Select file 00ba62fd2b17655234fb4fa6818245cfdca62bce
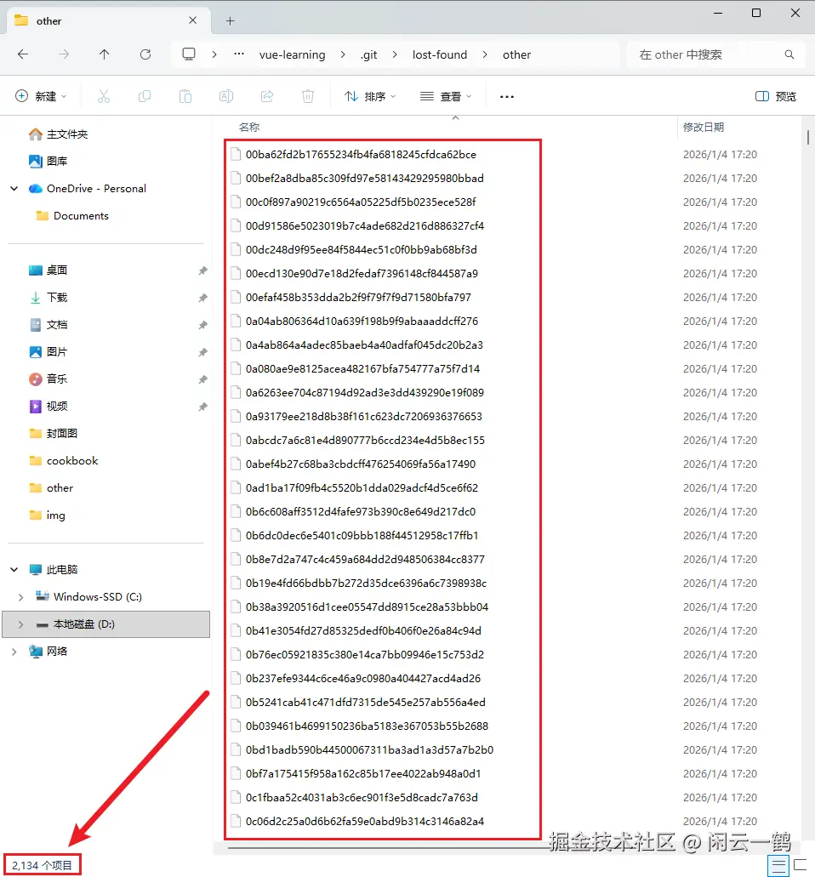The height and width of the screenshot is (877, 815). (x=361, y=154)
